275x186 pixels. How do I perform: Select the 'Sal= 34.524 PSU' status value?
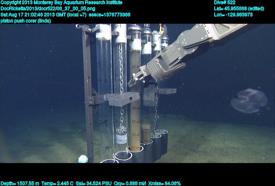coord(94,184)
